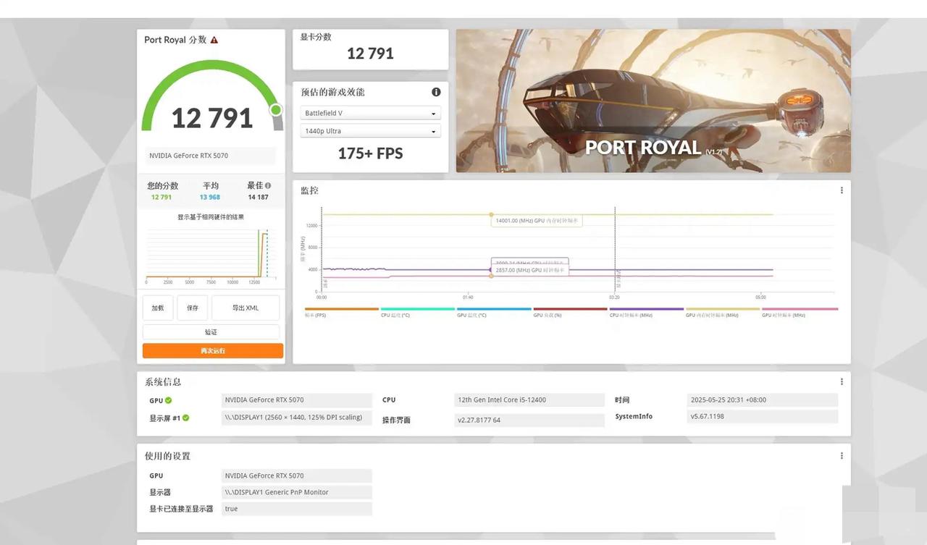The image size is (927, 545).
Task: Click the 加载 button
Action: click(158, 308)
